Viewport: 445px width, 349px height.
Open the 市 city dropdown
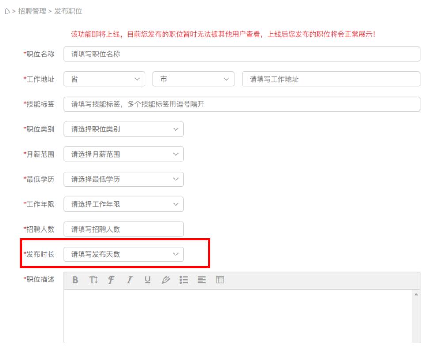coord(193,79)
